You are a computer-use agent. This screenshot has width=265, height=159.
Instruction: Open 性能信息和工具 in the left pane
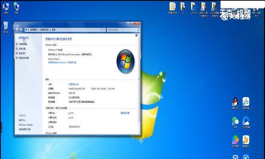25,130
